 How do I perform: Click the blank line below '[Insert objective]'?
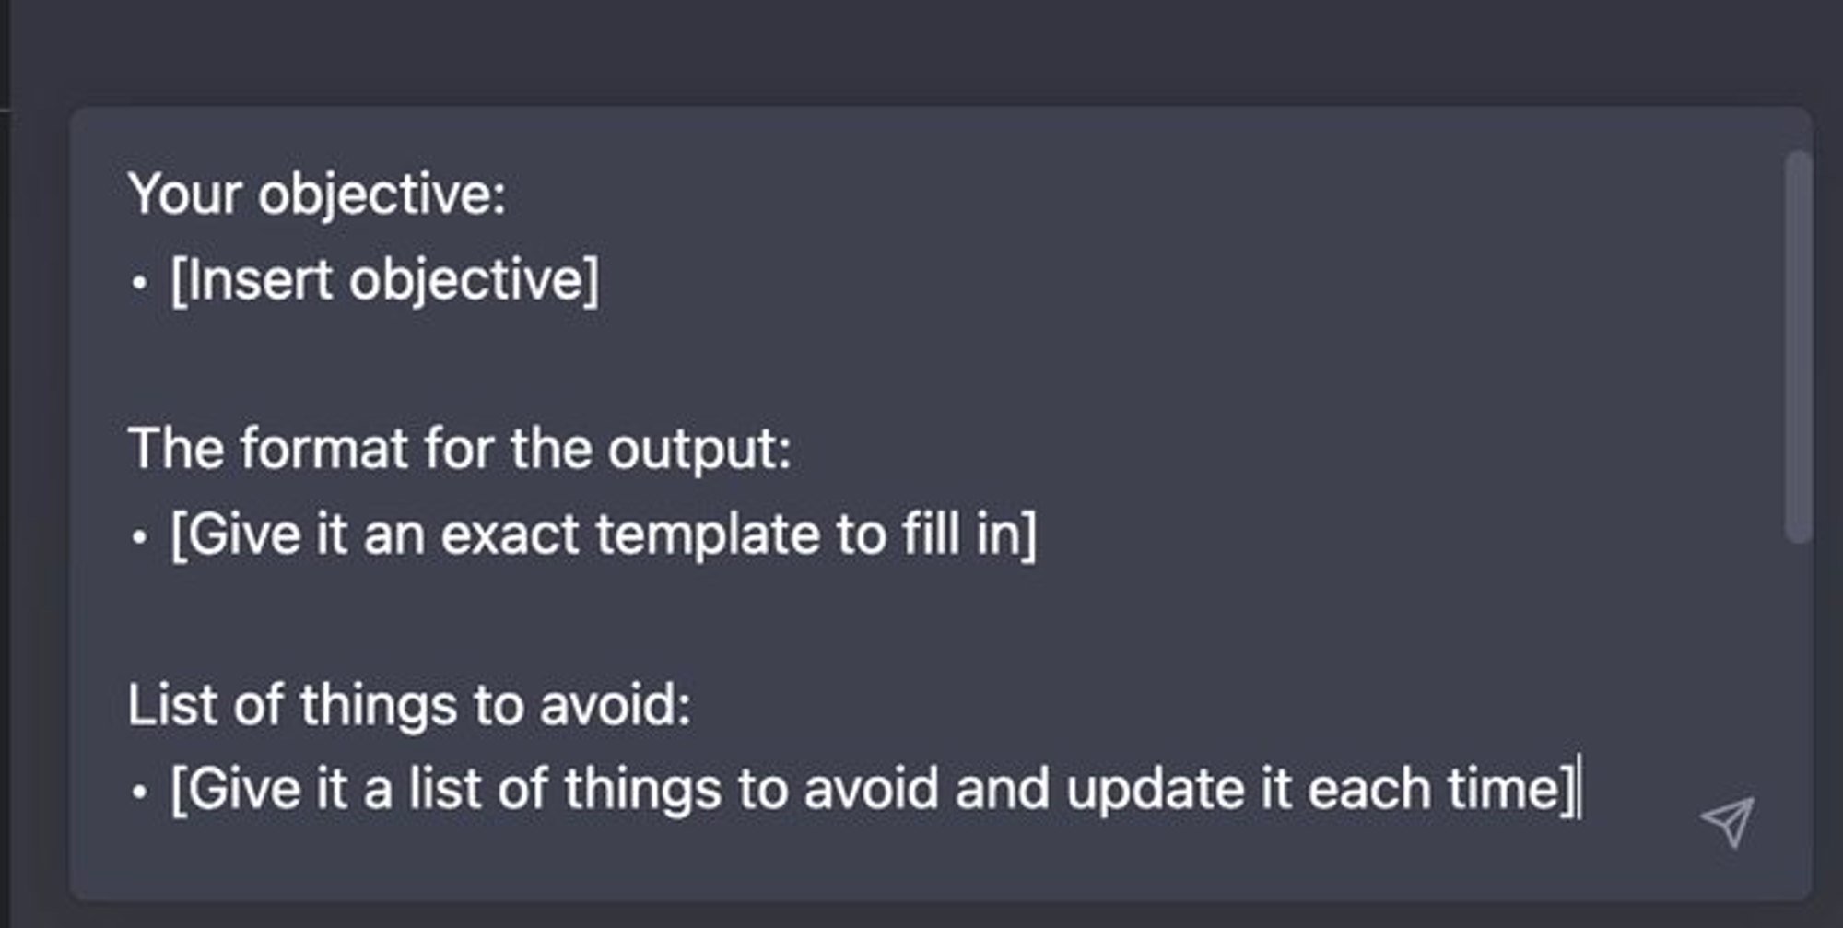point(921,364)
